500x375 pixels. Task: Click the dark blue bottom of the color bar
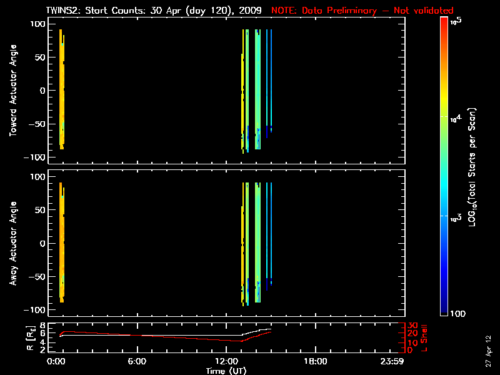(444, 309)
